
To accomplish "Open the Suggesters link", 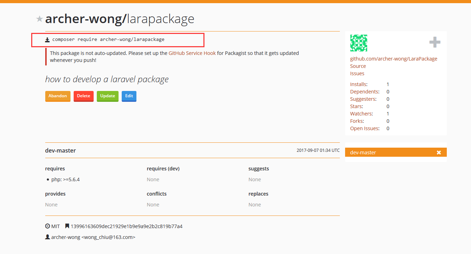I will [x=363, y=99].
